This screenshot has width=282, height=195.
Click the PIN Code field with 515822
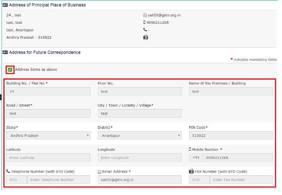click(x=230, y=135)
